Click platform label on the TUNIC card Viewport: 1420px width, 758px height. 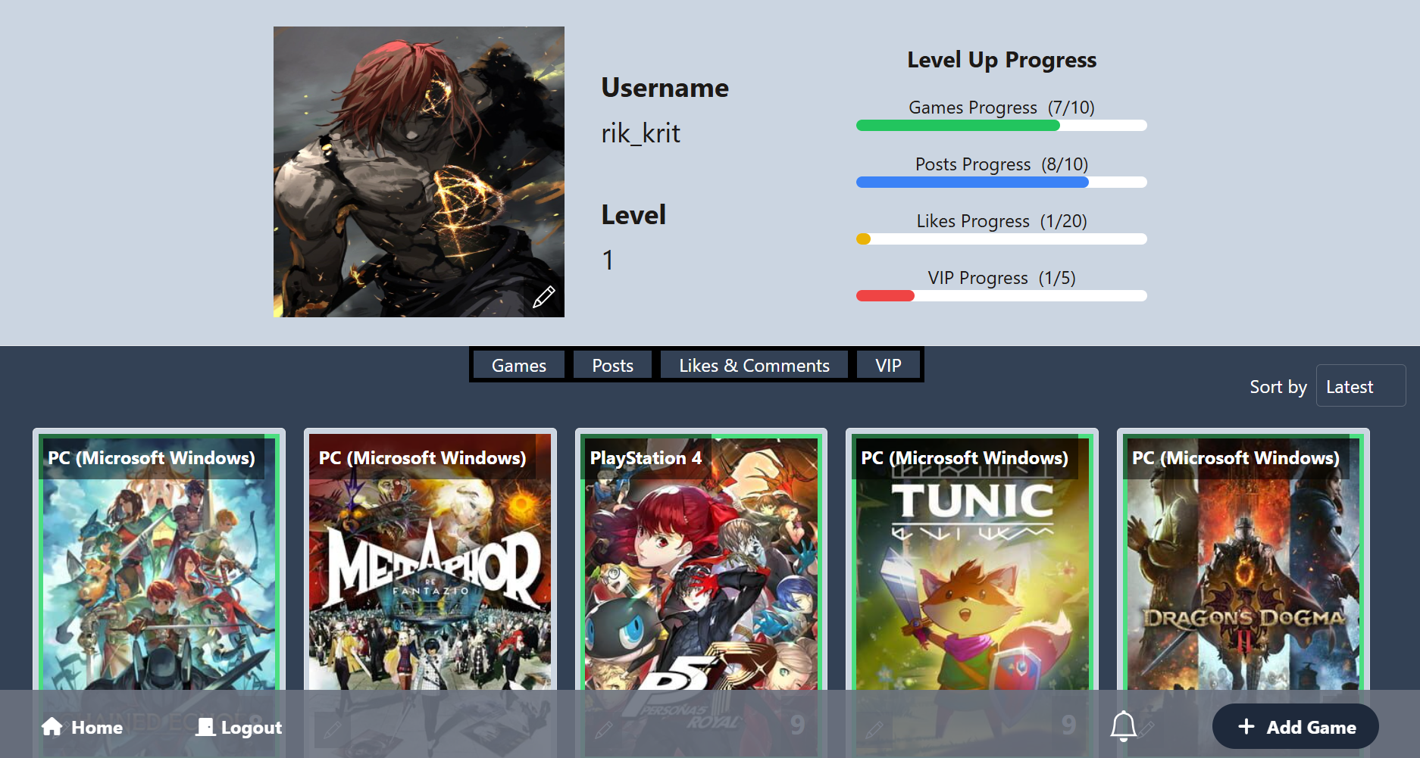pos(965,458)
